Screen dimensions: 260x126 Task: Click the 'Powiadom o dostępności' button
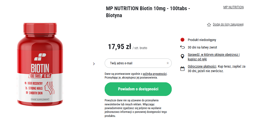pos(138,89)
